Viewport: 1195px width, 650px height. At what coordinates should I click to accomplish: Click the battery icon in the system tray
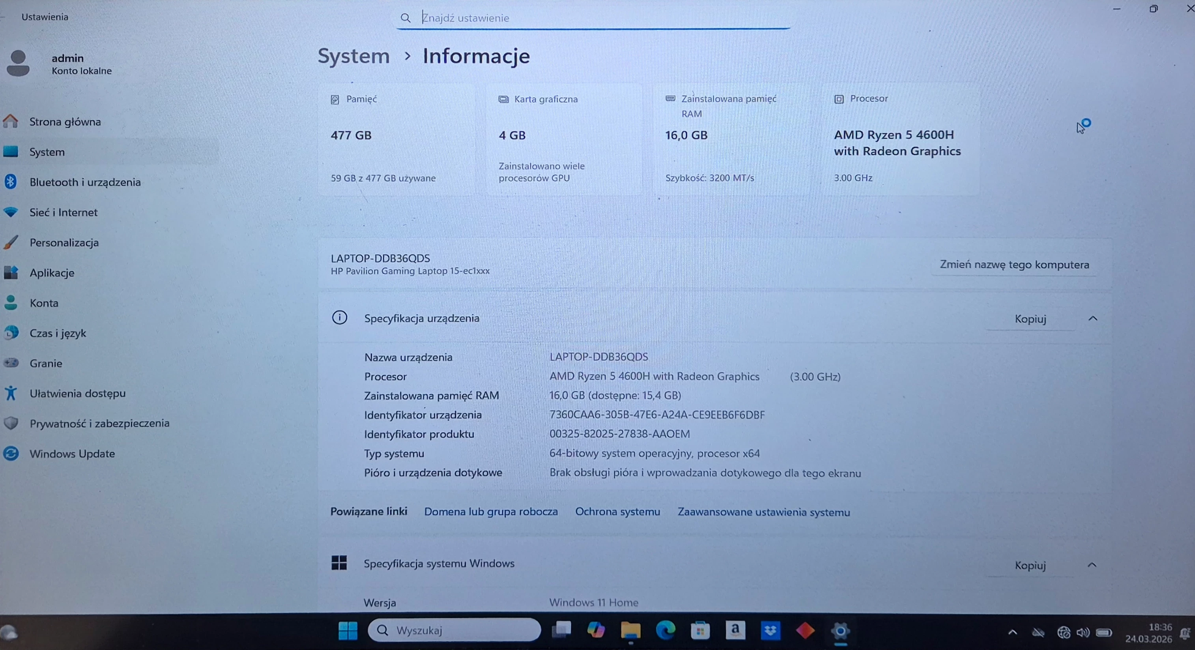1105,631
